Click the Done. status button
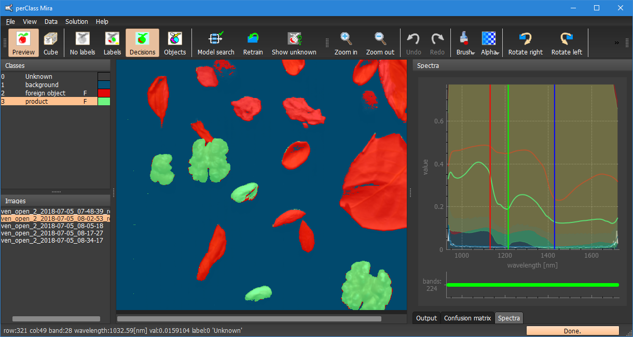633x337 pixels. [x=572, y=331]
